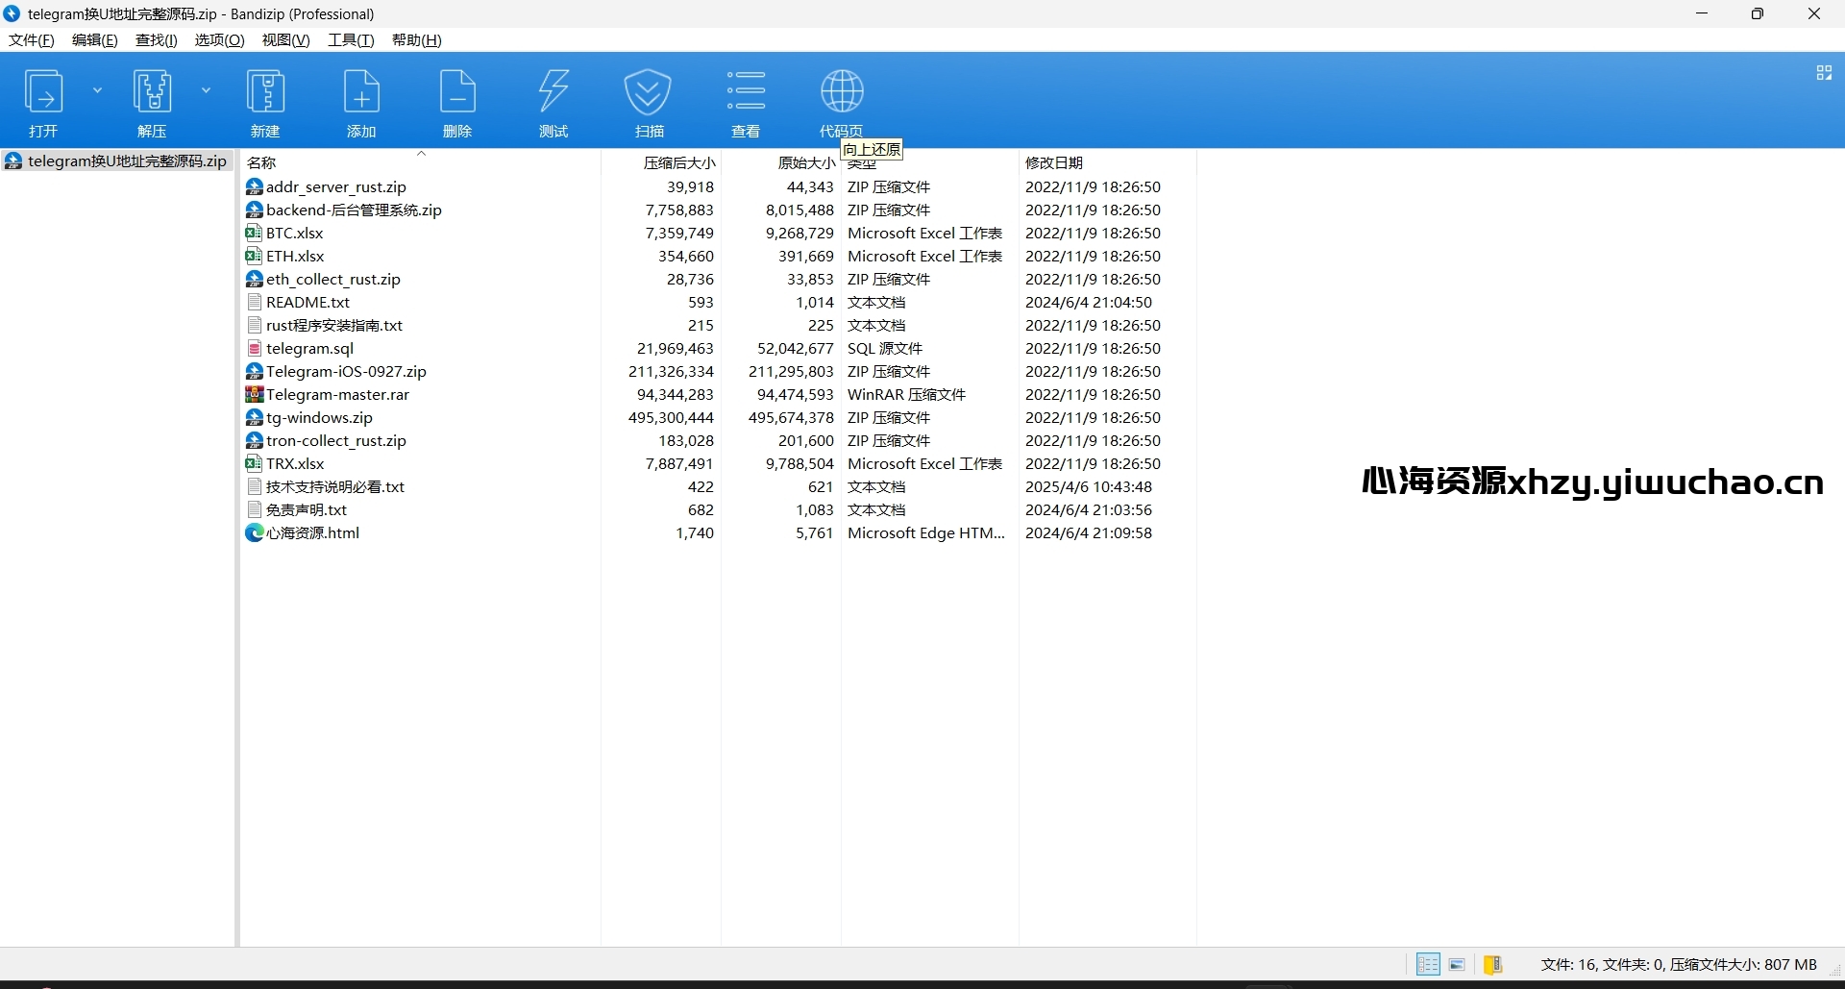This screenshot has height=989, width=1845.
Task: Expand the dropdown arrow next to 解压
Action: [206, 90]
